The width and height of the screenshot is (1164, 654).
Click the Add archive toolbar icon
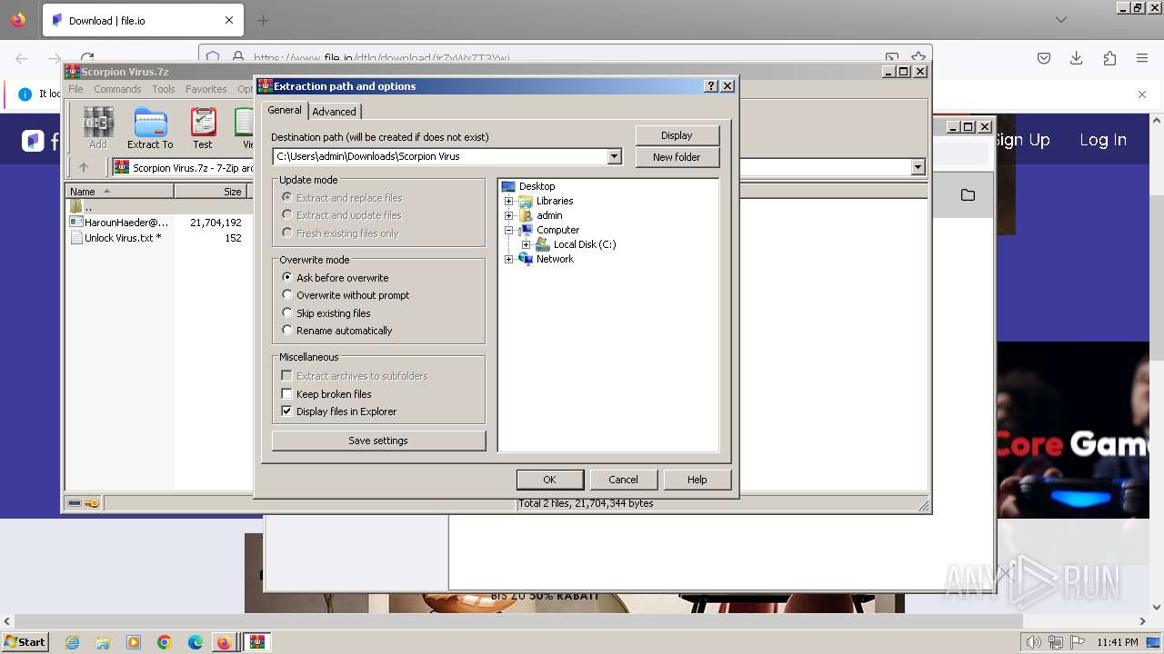[98, 127]
